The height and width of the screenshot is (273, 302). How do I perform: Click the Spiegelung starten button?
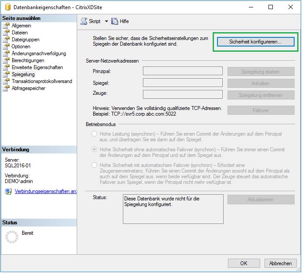(261, 72)
